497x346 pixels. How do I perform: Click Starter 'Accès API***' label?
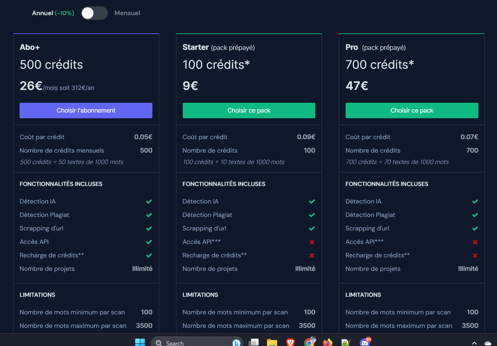(x=202, y=242)
